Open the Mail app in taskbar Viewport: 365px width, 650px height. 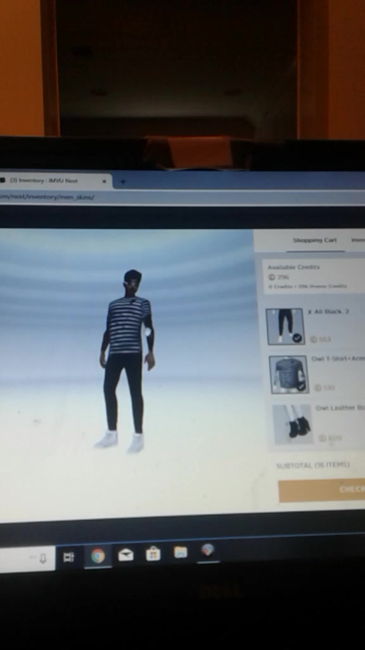point(125,555)
